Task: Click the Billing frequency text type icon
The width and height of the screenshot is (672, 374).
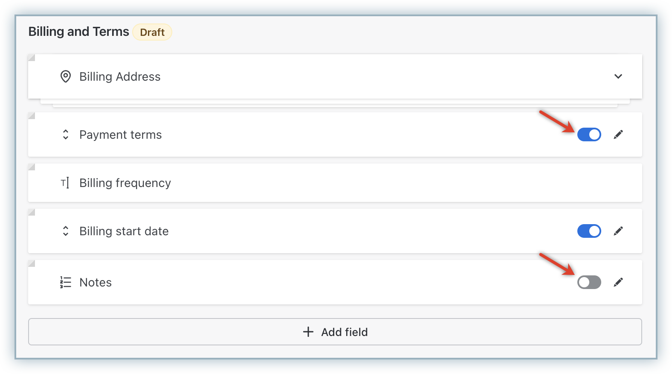Action: pyautogui.click(x=65, y=183)
